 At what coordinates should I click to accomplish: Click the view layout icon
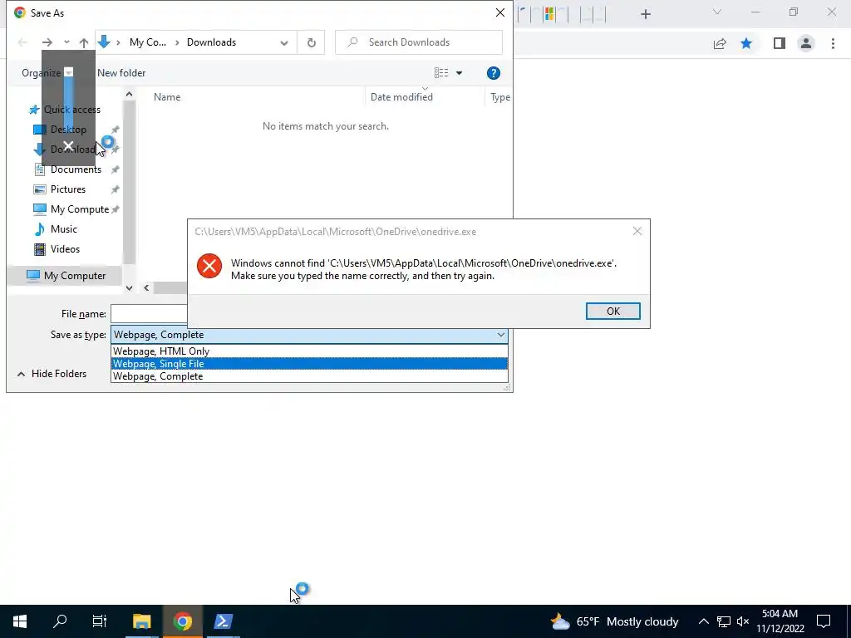(x=441, y=73)
